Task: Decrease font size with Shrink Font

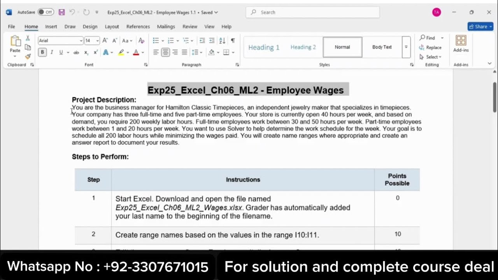Action: [115, 40]
